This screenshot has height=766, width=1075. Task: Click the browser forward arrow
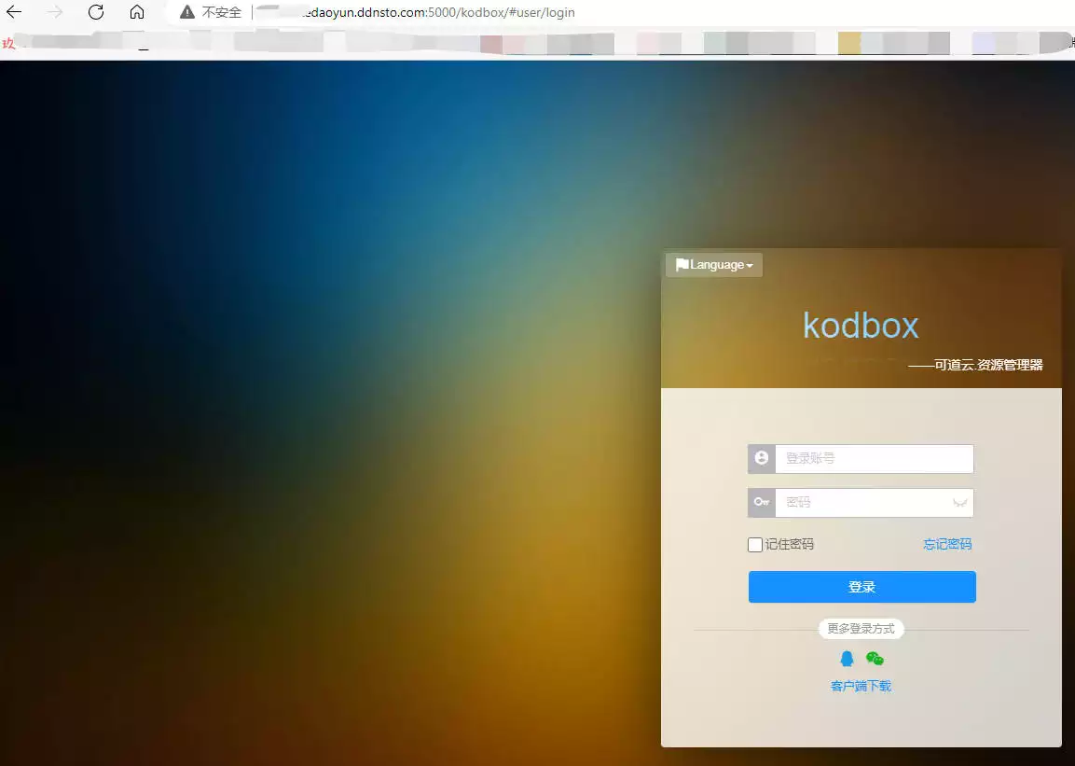pos(55,11)
